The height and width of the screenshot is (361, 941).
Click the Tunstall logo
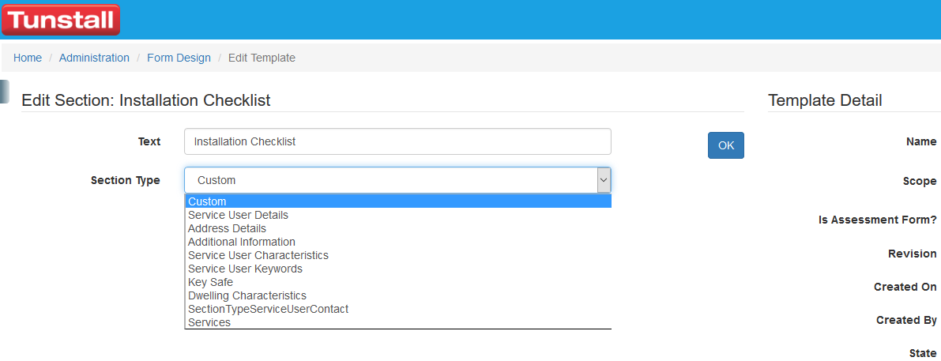pyautogui.click(x=61, y=20)
